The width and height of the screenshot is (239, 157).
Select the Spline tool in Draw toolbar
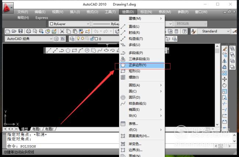pos(100,50)
